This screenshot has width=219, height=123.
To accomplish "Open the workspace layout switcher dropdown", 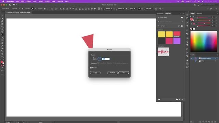I will click(x=15, y=5).
